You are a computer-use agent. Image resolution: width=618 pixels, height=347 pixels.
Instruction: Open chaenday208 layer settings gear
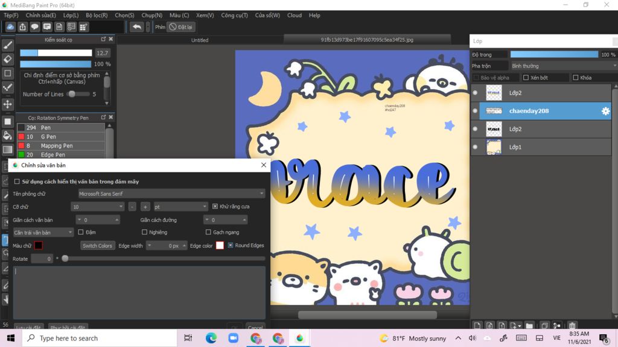pos(605,111)
